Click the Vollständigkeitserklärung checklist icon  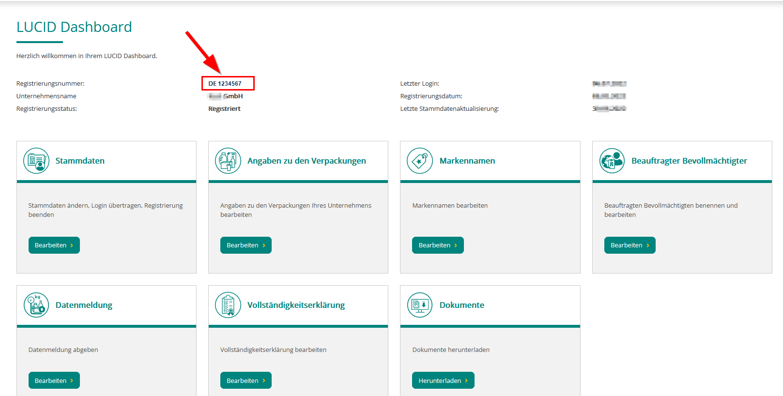[228, 305]
